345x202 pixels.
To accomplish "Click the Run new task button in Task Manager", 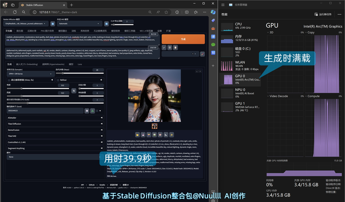I will (322, 14).
